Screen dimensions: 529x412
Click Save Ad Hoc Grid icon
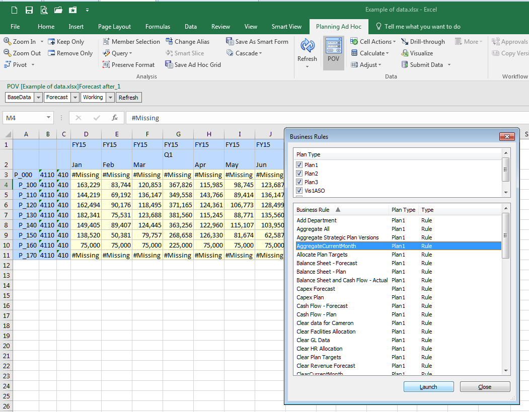pos(169,64)
